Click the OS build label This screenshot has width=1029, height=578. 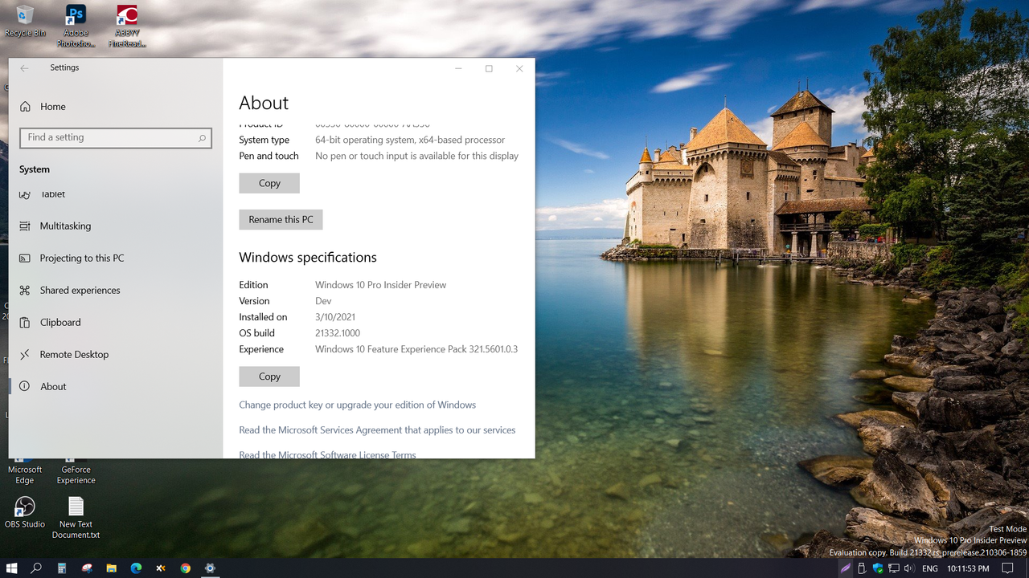click(x=256, y=333)
